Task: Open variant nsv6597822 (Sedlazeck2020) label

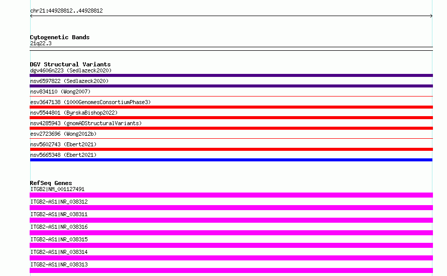Action: tap(69, 81)
